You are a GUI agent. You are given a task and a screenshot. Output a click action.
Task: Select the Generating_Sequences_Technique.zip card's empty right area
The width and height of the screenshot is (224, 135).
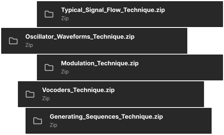coord(188,121)
